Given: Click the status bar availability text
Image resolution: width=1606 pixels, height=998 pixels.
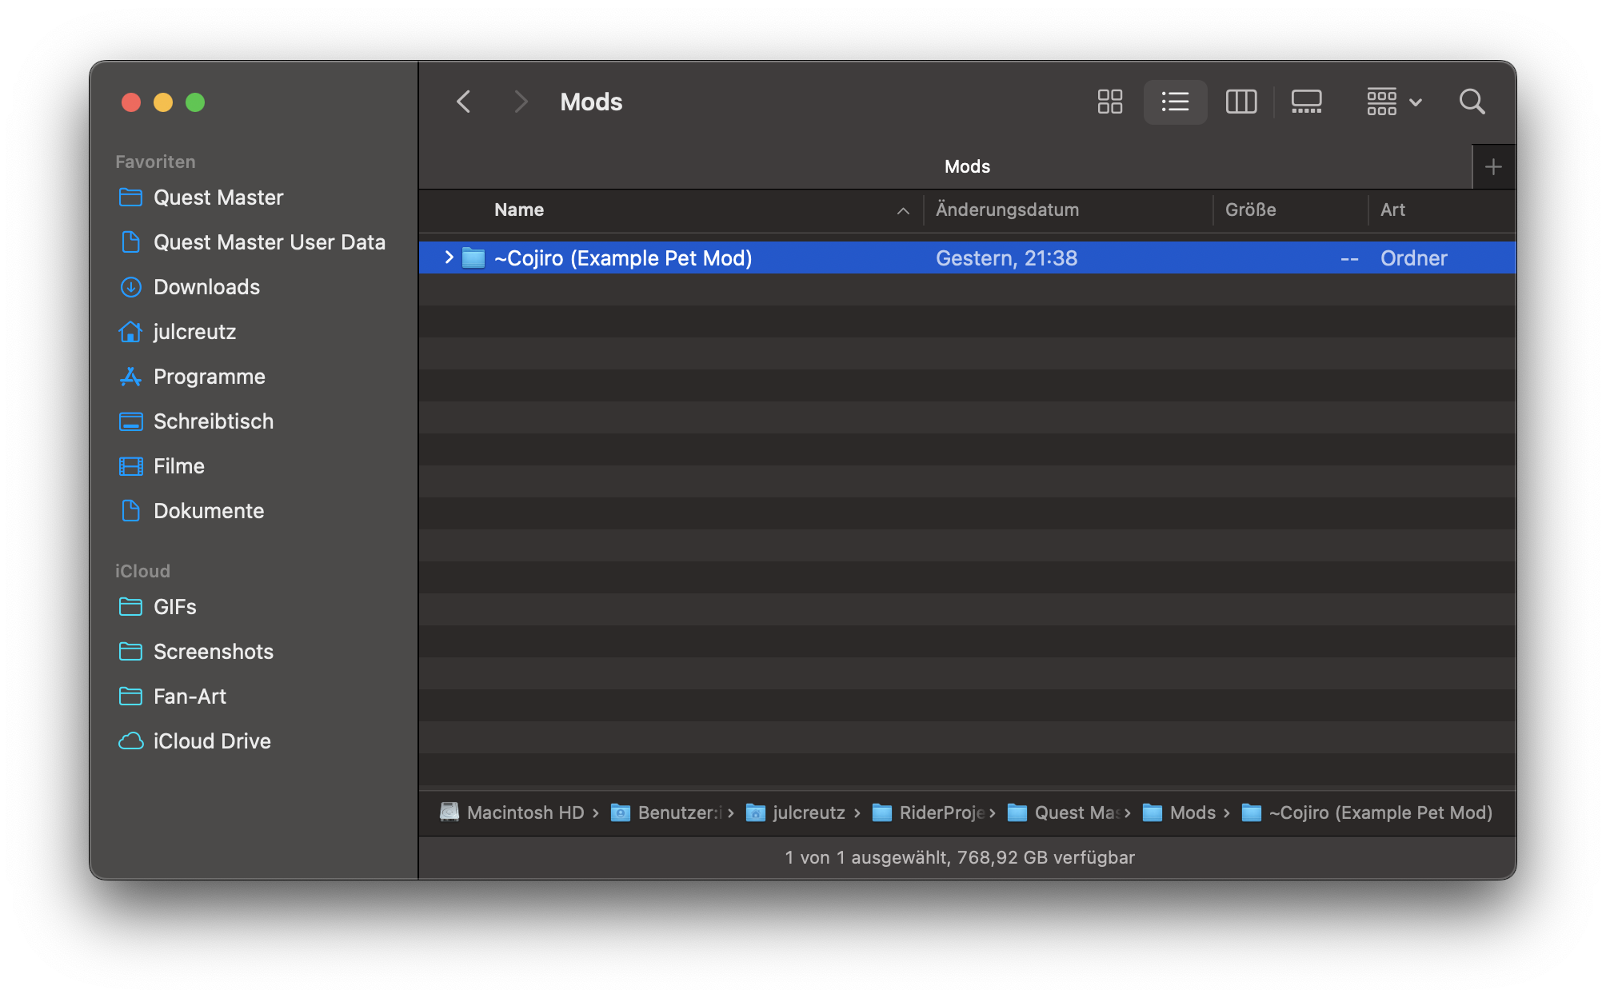Looking at the screenshot, I should click(960, 857).
